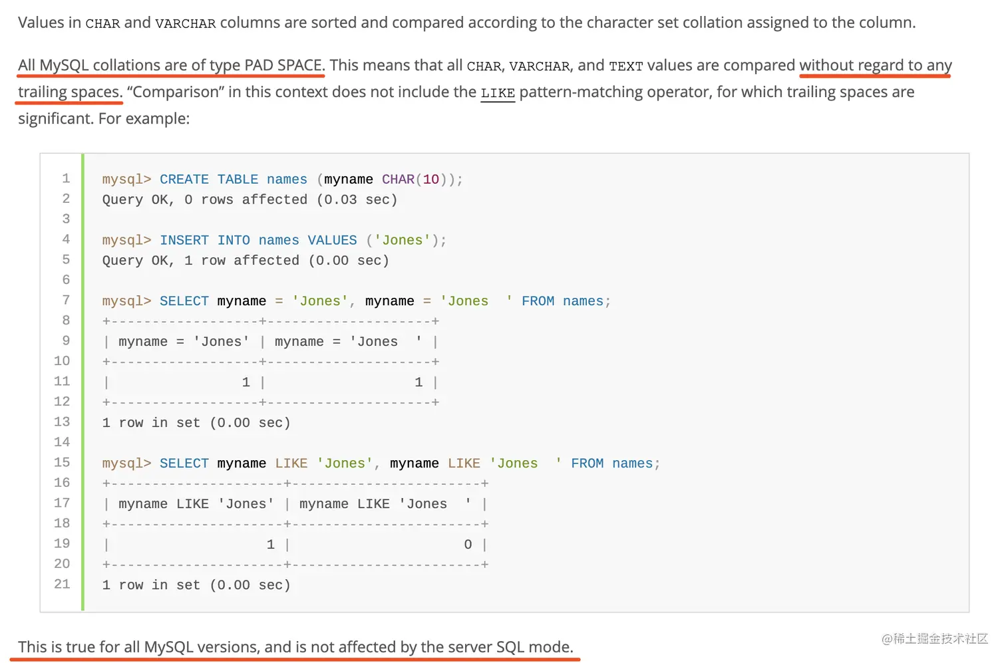The height and width of the screenshot is (663, 1006).
Task: Click header cell "myname = 'Jones'" on line 9
Action: (x=184, y=342)
